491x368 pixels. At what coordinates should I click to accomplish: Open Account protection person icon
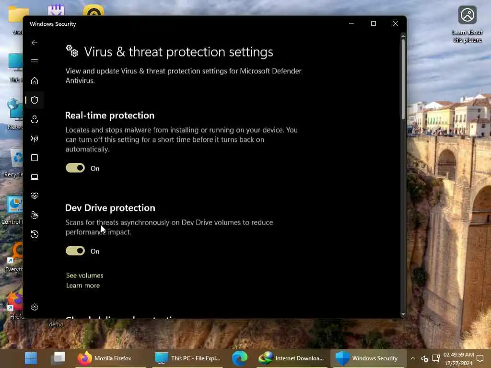(x=35, y=119)
